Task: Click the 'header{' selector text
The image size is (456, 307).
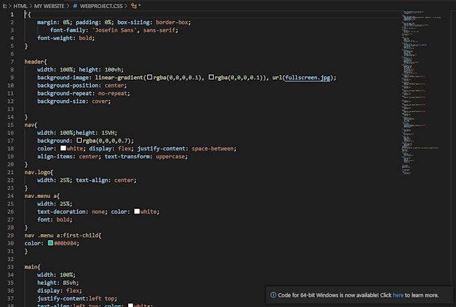Action: 36,62
